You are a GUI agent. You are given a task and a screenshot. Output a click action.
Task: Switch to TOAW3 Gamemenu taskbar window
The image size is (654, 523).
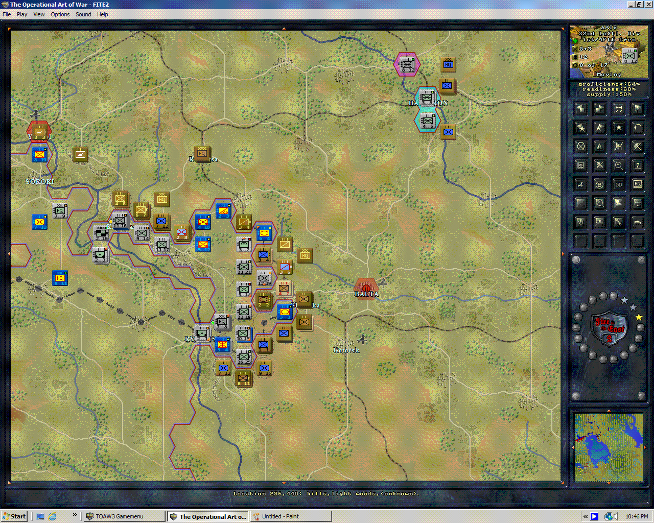point(124,516)
